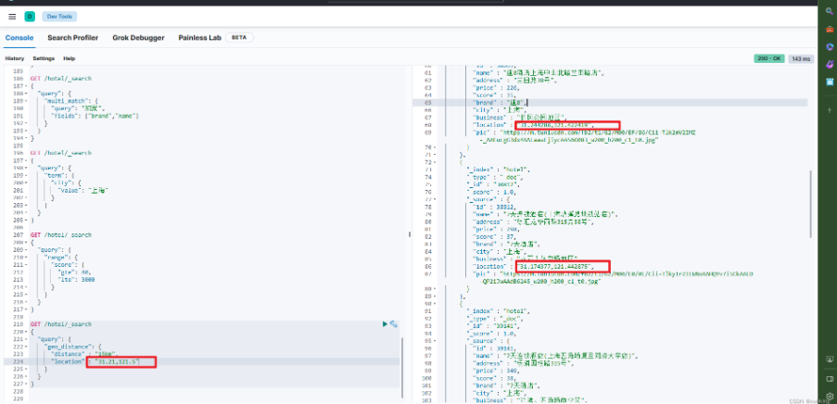Click the browser sidebar search icon

[827, 11]
